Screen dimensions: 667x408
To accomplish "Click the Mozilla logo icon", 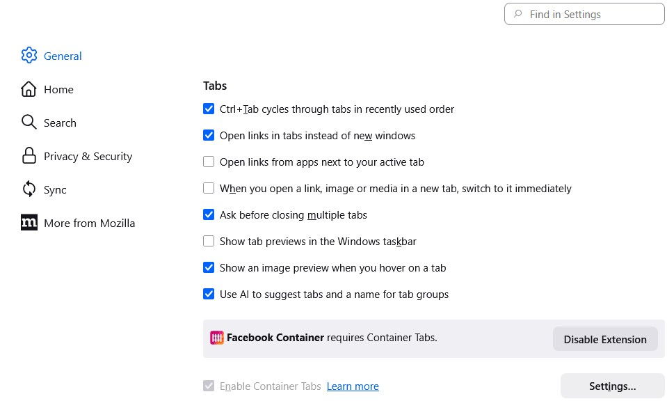I will click(29, 223).
